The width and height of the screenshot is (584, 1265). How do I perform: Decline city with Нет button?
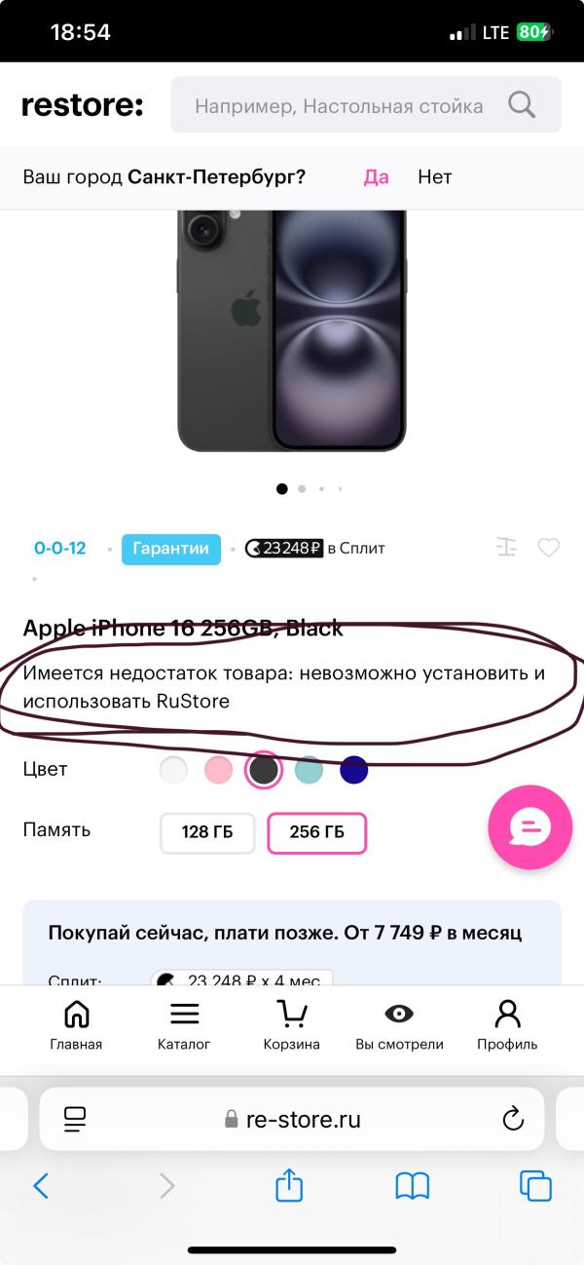pyautogui.click(x=435, y=177)
